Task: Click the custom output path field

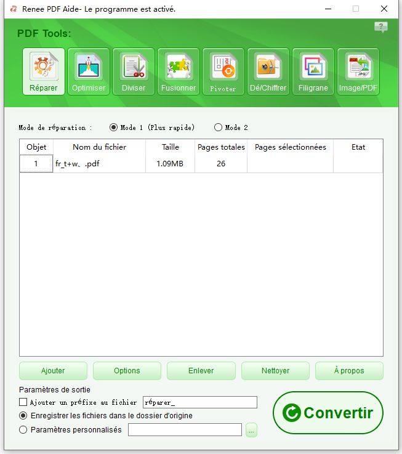Action: [185, 430]
